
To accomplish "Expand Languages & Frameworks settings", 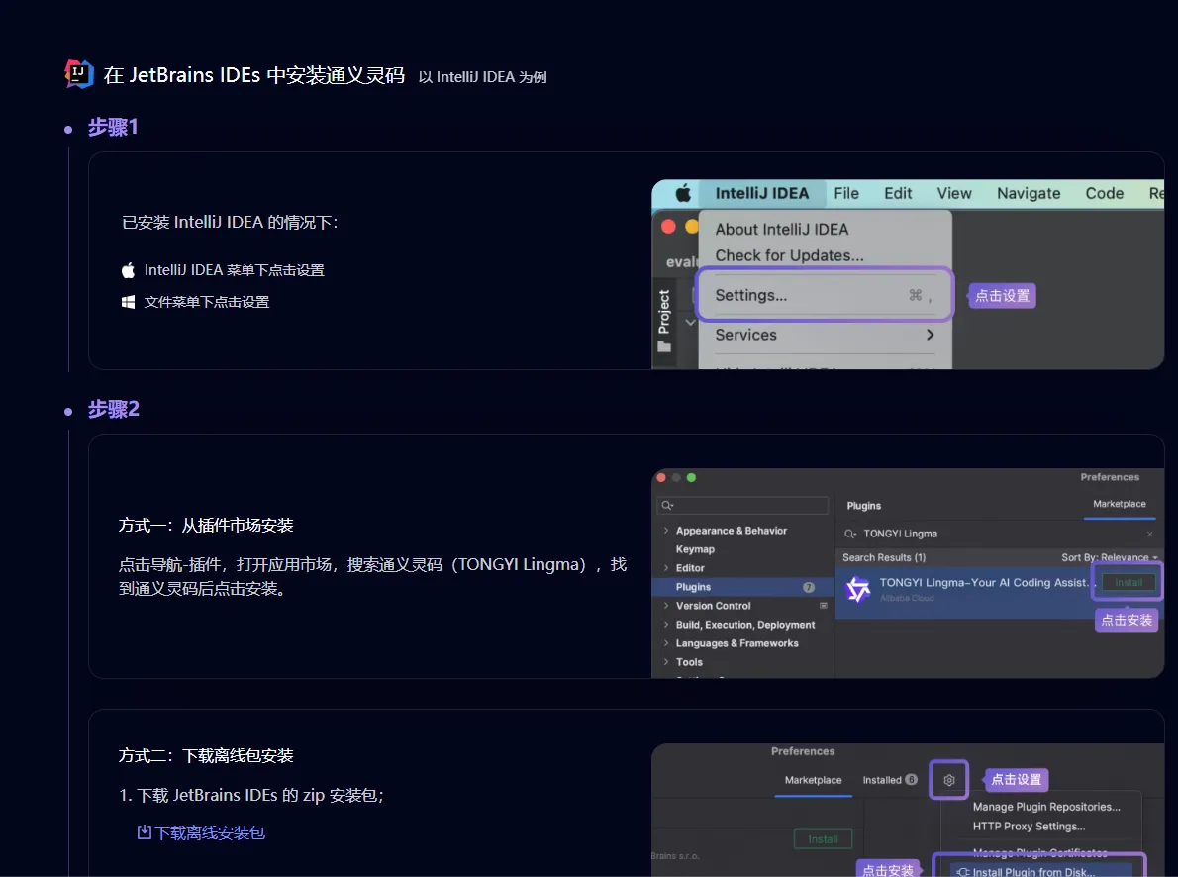I will coord(665,643).
